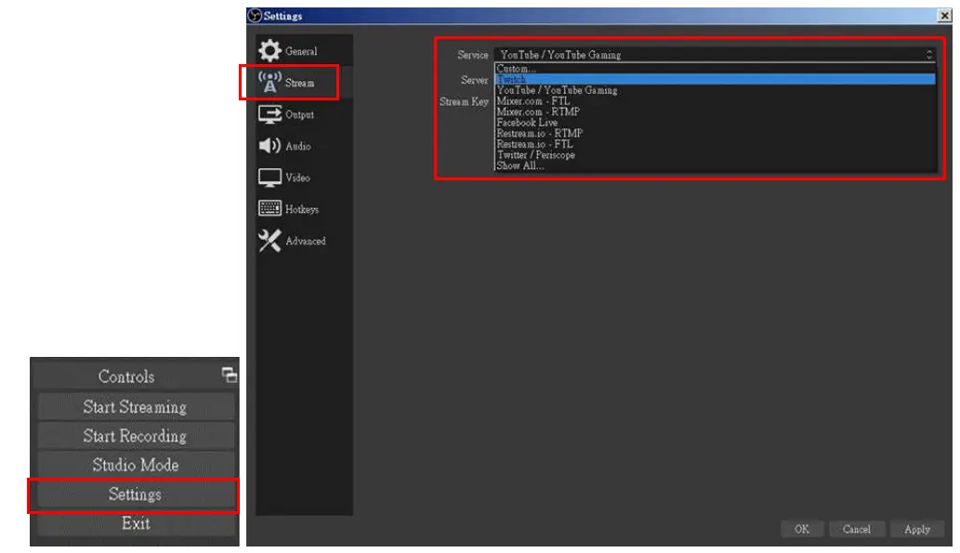Open the Service dropdown
Screen dimensions: 960x553
pyautogui.click(x=716, y=55)
